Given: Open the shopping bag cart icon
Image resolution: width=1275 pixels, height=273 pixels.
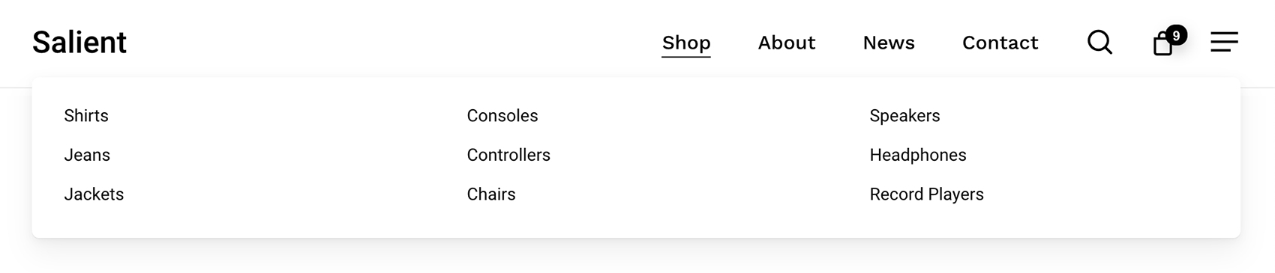Looking at the screenshot, I should pyautogui.click(x=1162, y=44).
